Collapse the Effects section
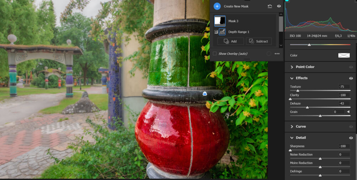 pos(292,78)
